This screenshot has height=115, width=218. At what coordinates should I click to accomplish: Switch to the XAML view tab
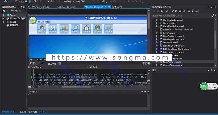tap(52, 64)
